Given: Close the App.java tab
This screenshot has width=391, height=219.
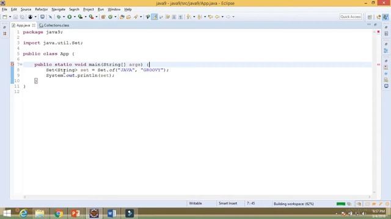Looking at the screenshot, I should pos(34,26).
